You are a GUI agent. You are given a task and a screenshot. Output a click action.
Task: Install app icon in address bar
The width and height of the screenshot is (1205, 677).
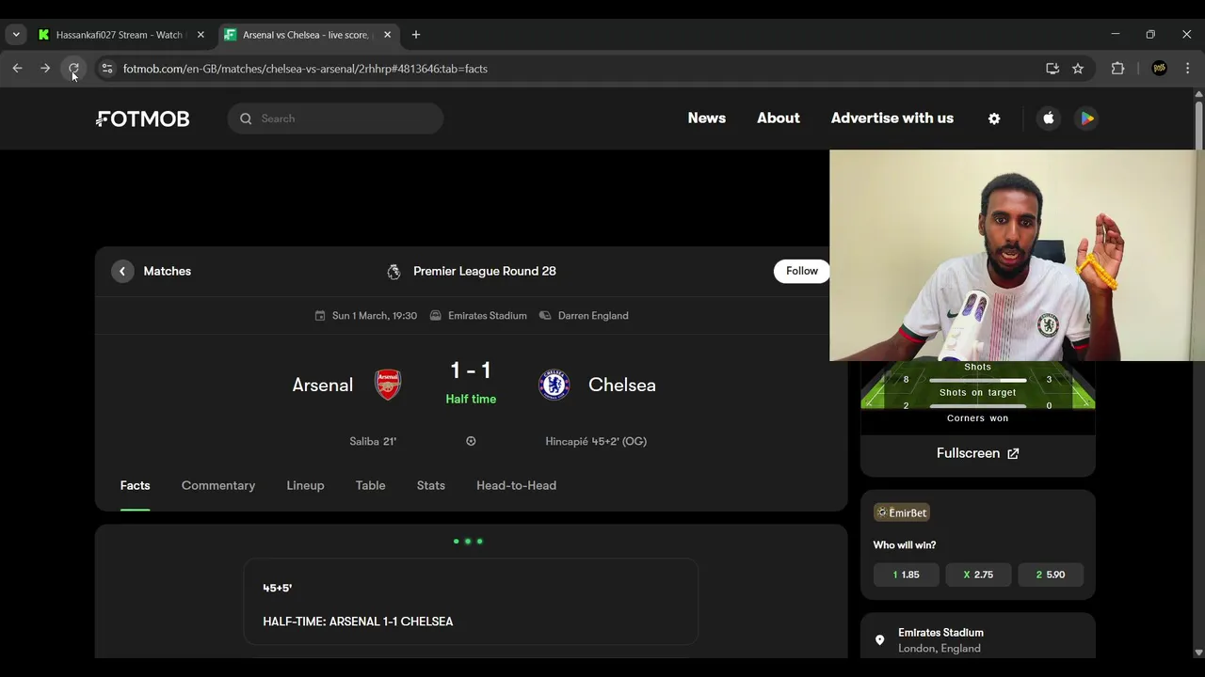click(1052, 69)
